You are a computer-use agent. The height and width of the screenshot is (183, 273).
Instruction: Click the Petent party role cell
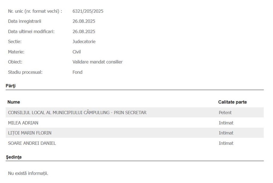click(225, 113)
